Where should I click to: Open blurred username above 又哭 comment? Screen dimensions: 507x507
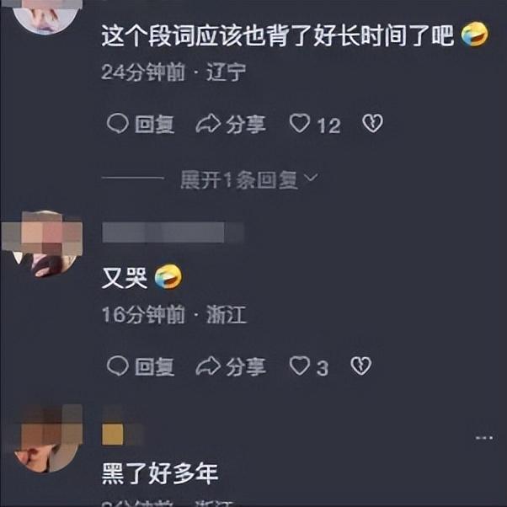click(173, 232)
